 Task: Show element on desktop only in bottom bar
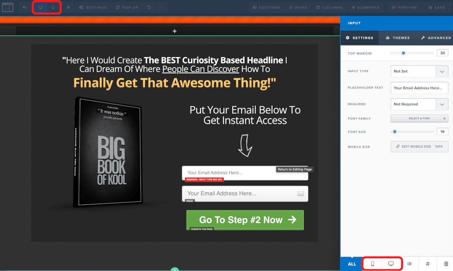click(x=391, y=264)
